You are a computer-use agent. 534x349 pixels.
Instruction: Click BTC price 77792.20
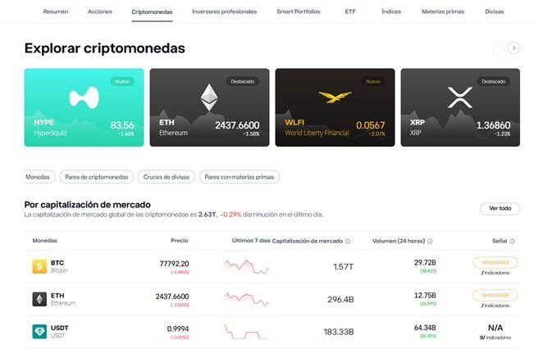click(x=174, y=264)
